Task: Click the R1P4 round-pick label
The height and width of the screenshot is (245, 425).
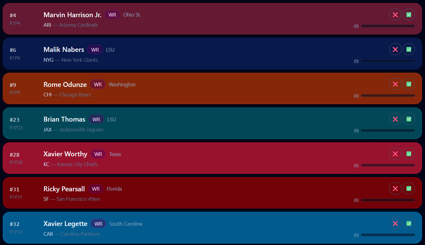Action: click(x=15, y=23)
